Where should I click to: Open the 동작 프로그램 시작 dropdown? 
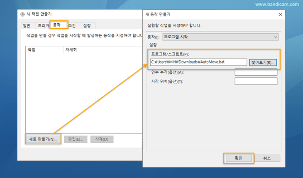point(220,37)
